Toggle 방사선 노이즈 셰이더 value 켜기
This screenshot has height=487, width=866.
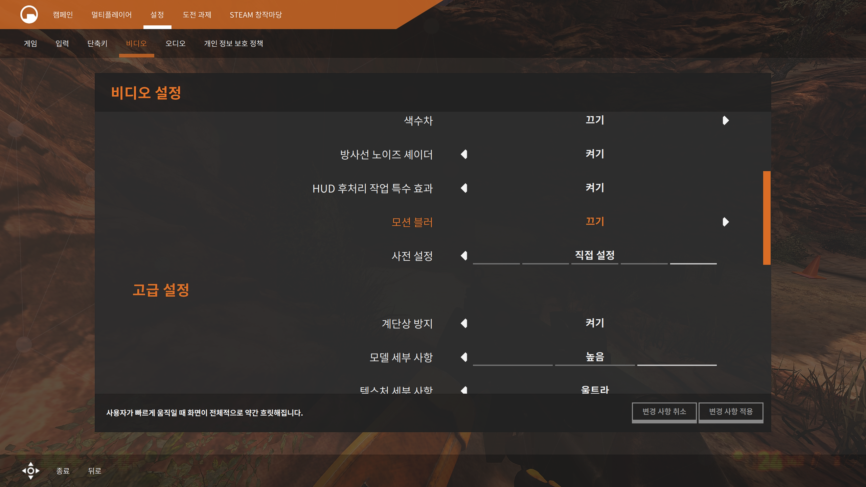click(595, 154)
